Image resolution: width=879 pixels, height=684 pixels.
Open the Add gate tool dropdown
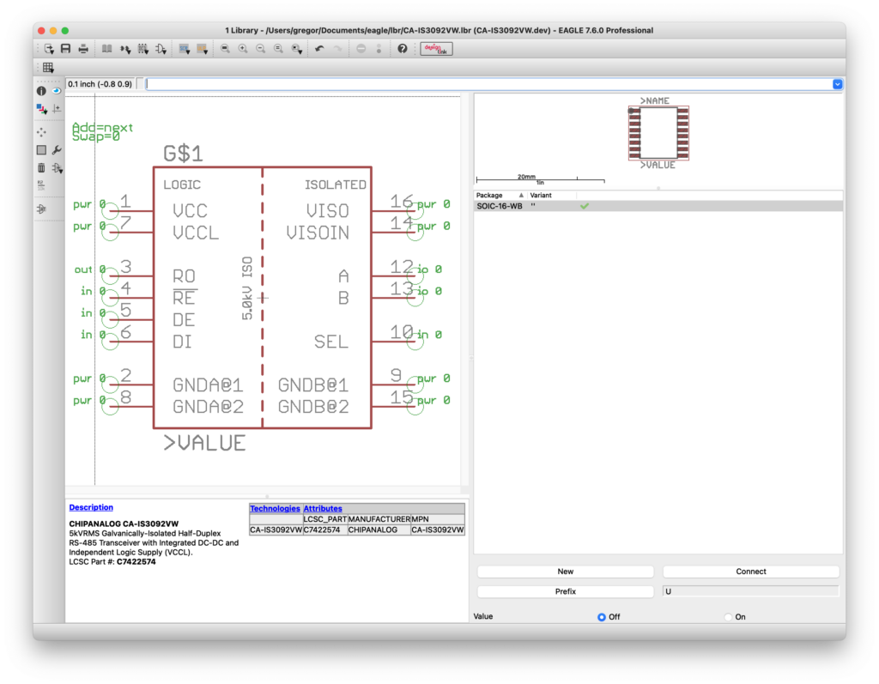pyautogui.click(x=58, y=167)
